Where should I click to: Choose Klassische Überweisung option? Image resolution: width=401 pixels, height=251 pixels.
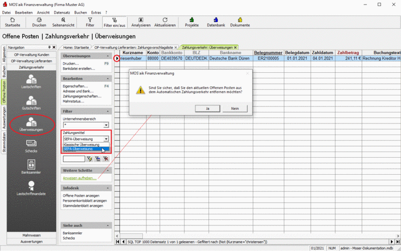pyautogui.click(x=86, y=145)
